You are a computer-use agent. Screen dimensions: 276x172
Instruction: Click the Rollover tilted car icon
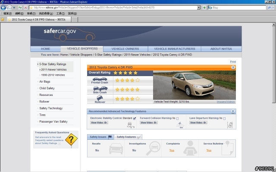pos(100,98)
